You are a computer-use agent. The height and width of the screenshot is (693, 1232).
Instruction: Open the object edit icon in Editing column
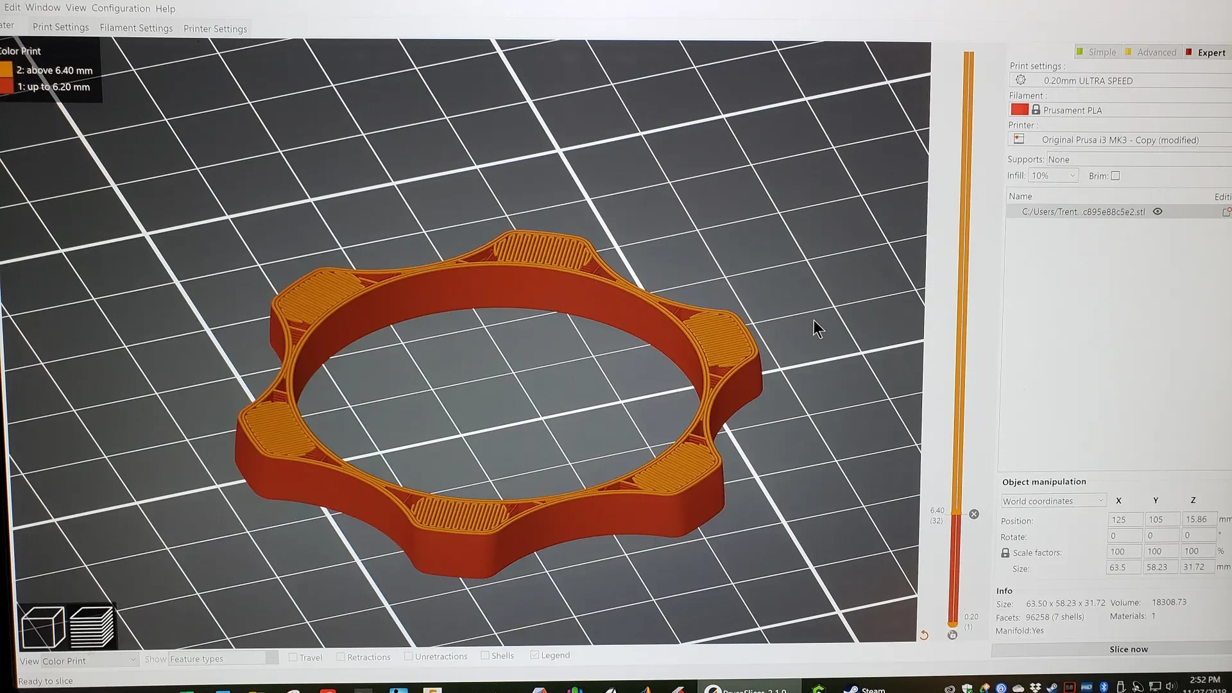[x=1226, y=211]
